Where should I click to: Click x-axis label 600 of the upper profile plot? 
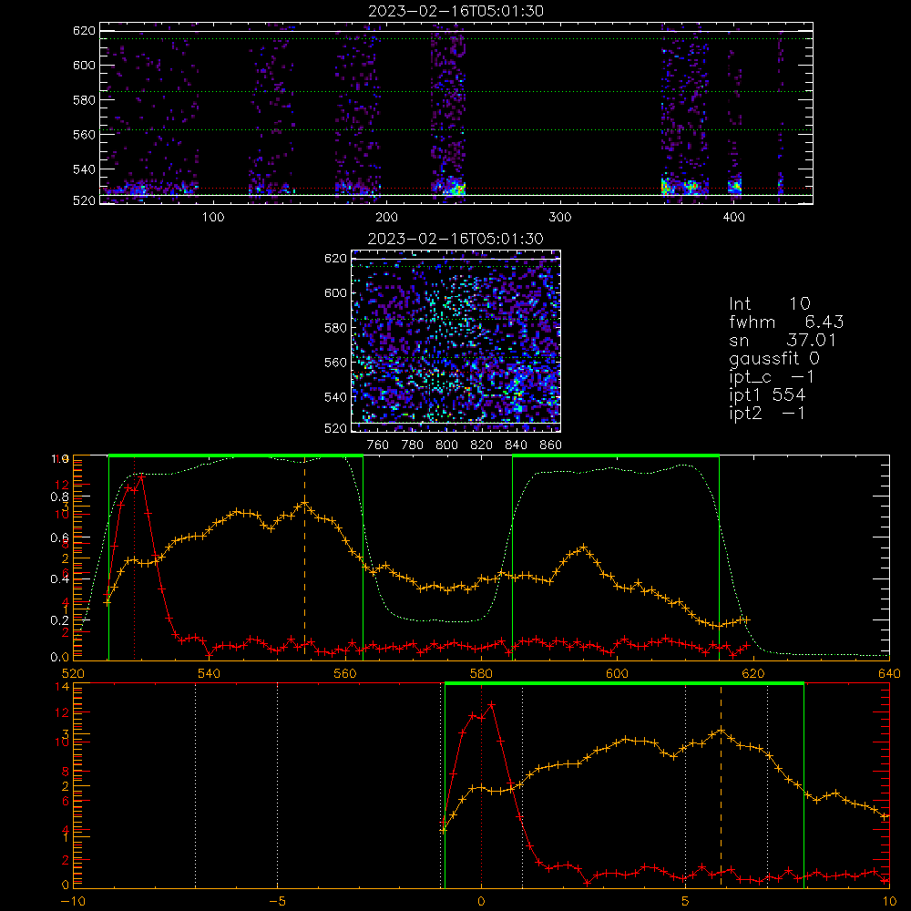pos(617,674)
